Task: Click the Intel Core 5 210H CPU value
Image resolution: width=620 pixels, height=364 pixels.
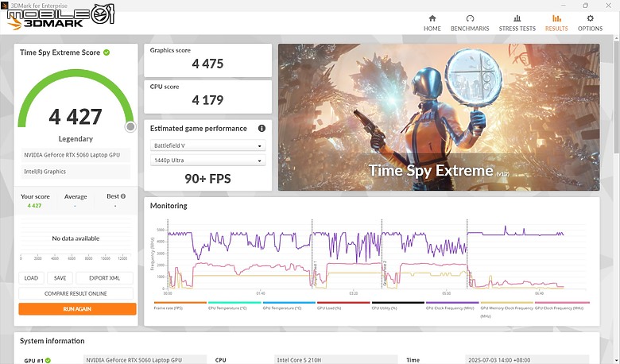Action: [337, 360]
